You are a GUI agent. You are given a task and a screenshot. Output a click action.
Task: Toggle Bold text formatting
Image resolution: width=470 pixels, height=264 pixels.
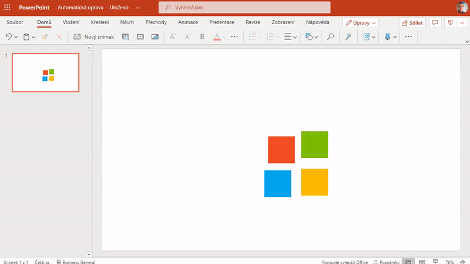[x=202, y=36]
